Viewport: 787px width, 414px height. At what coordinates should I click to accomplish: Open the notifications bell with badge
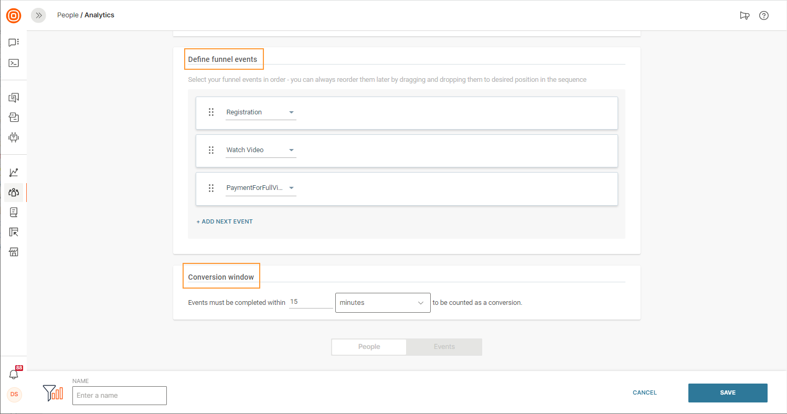point(14,374)
